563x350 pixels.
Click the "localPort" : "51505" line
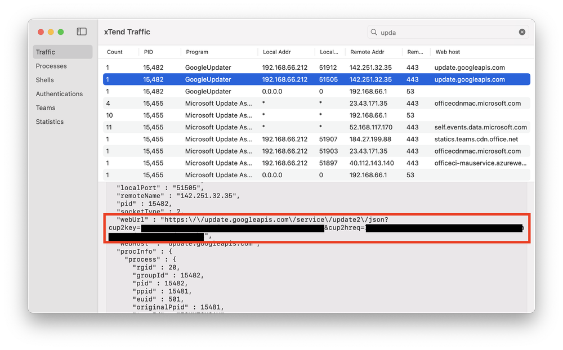[160, 188]
